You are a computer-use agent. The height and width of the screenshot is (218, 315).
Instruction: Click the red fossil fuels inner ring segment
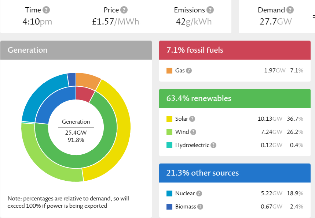[x=84, y=94]
